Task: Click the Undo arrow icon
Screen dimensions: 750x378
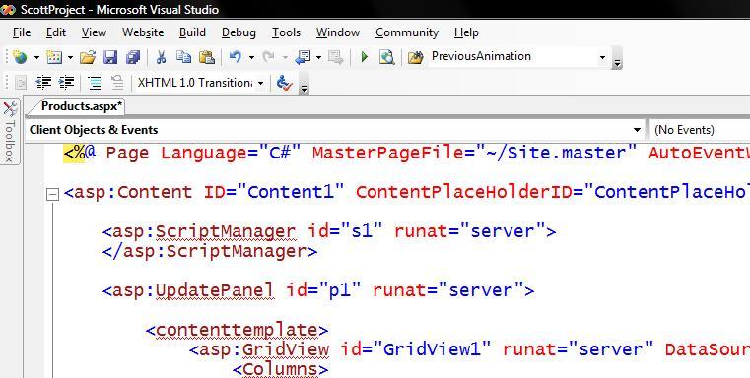Action: pyautogui.click(x=235, y=57)
